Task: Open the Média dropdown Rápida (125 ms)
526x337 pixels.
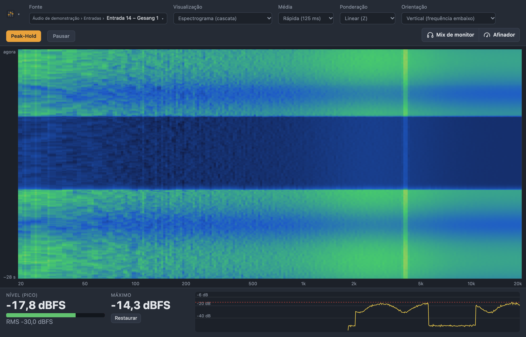Action: click(x=306, y=18)
